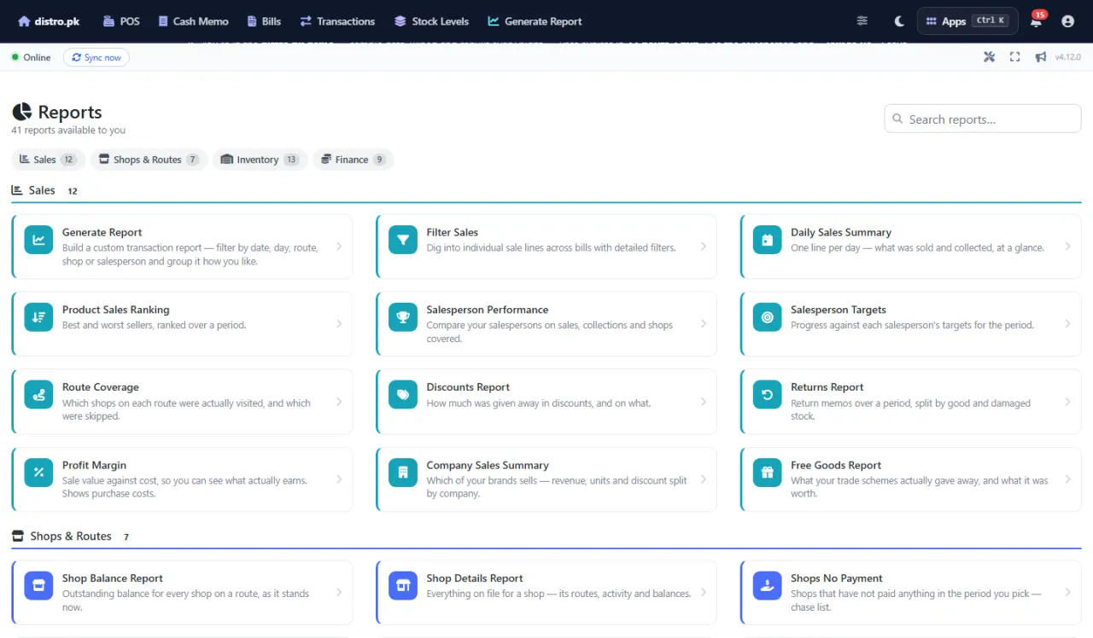Open the Free Goods Report title
This screenshot has height=638, width=1093.
[x=836, y=466]
